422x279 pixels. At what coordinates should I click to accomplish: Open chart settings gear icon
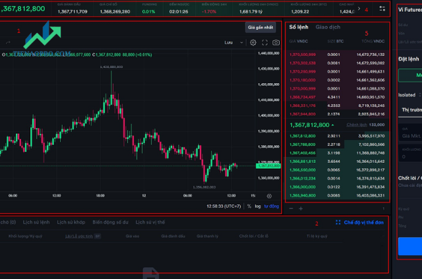coord(253,43)
